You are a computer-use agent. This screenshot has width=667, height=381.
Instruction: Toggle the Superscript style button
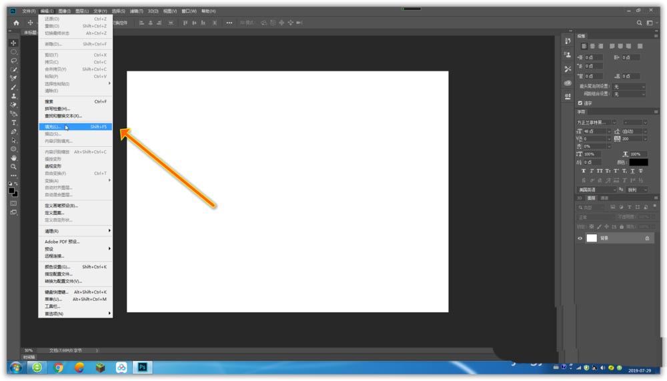click(x=616, y=171)
